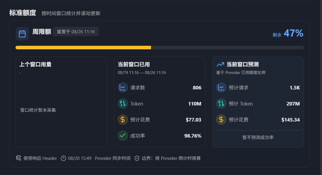Click the dollar icon beside $145.34
The height and width of the screenshot is (175, 322).
click(221, 120)
